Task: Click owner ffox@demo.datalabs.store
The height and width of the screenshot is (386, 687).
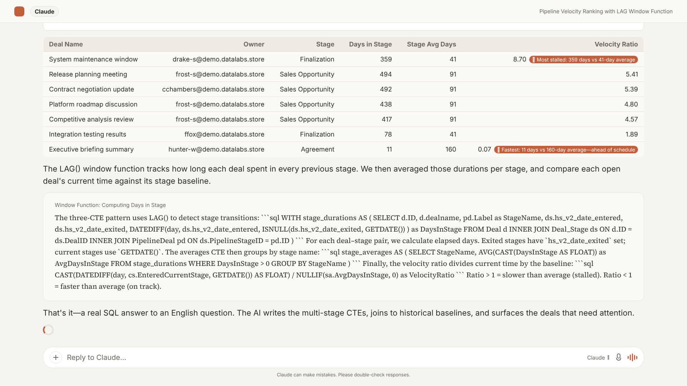Action: pos(224,134)
